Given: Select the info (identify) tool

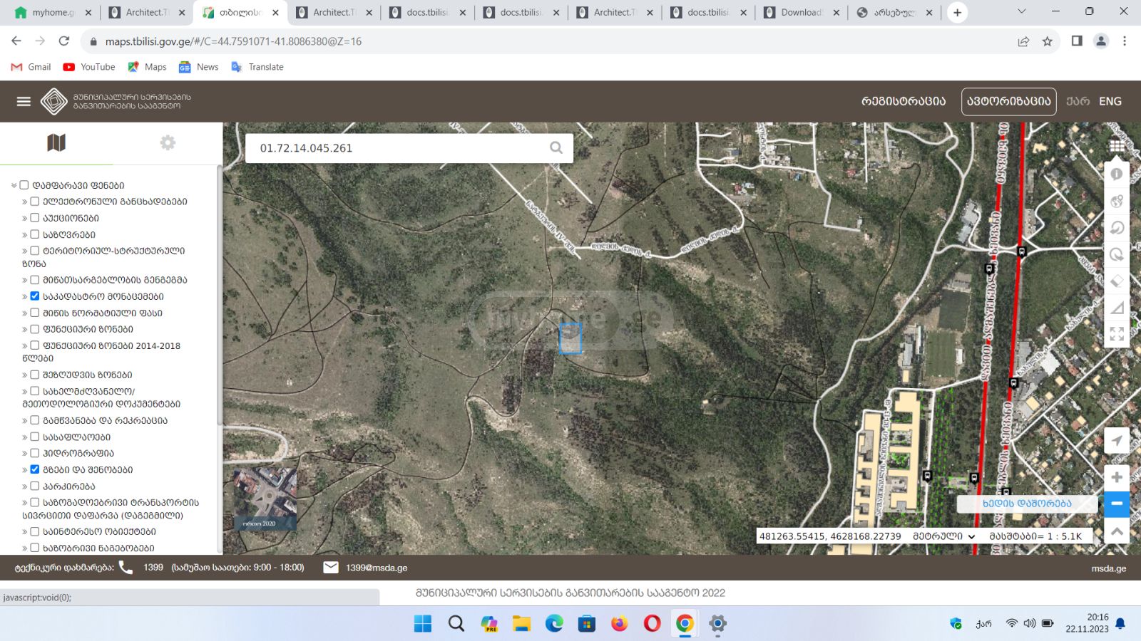Looking at the screenshot, I should click(x=1117, y=174).
